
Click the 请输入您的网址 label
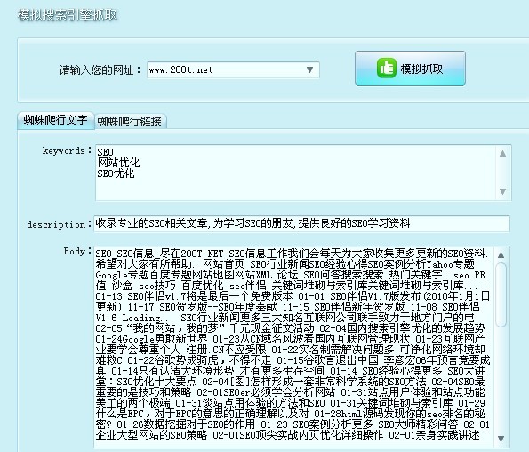coord(100,70)
